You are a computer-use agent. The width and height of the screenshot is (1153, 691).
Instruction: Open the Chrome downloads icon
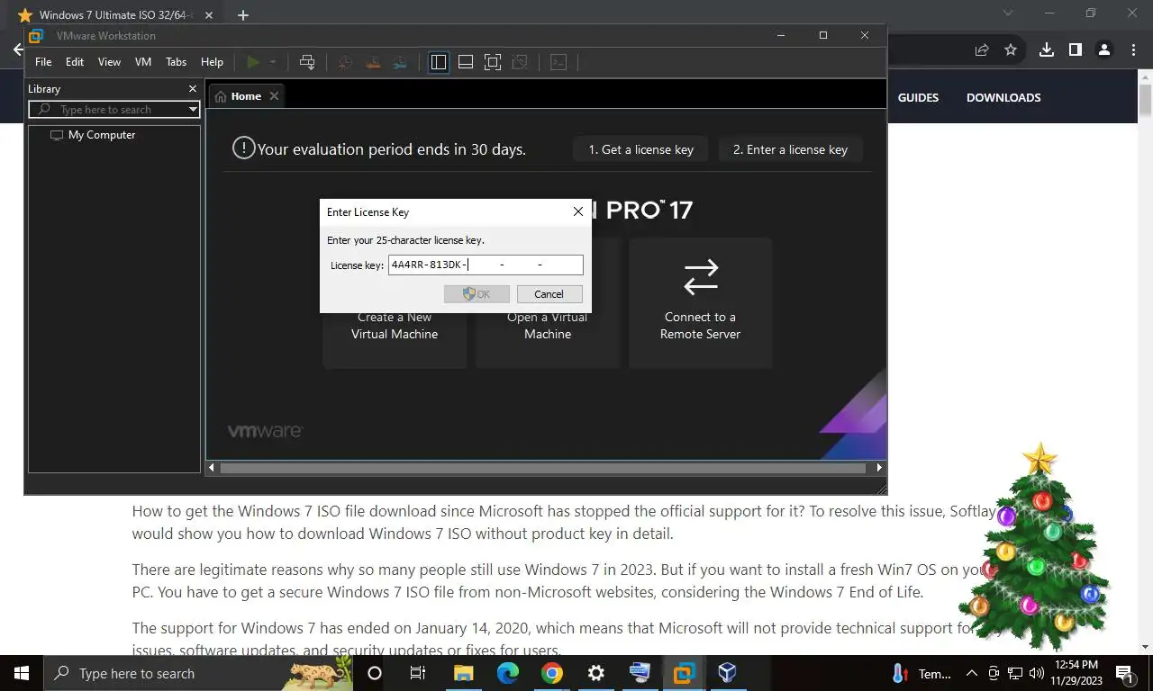click(x=1046, y=50)
